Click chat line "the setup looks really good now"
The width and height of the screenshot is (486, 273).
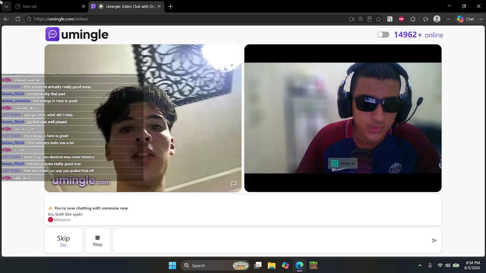tap(54, 164)
